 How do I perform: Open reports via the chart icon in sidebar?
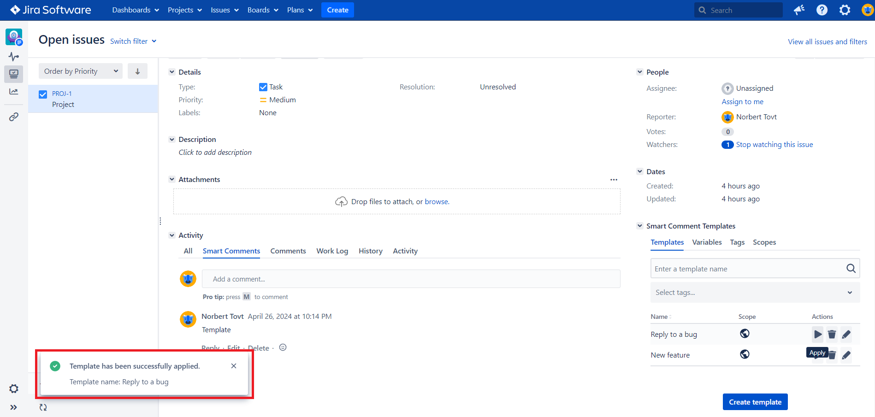point(13,92)
